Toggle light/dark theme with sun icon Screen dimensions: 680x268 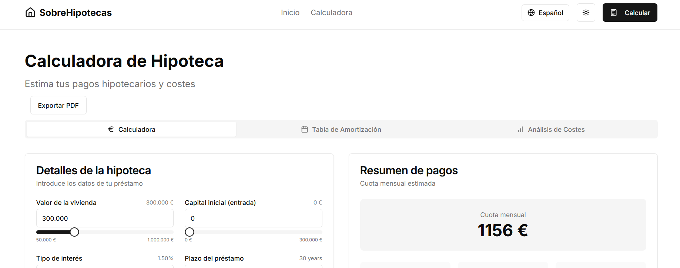pyautogui.click(x=586, y=13)
